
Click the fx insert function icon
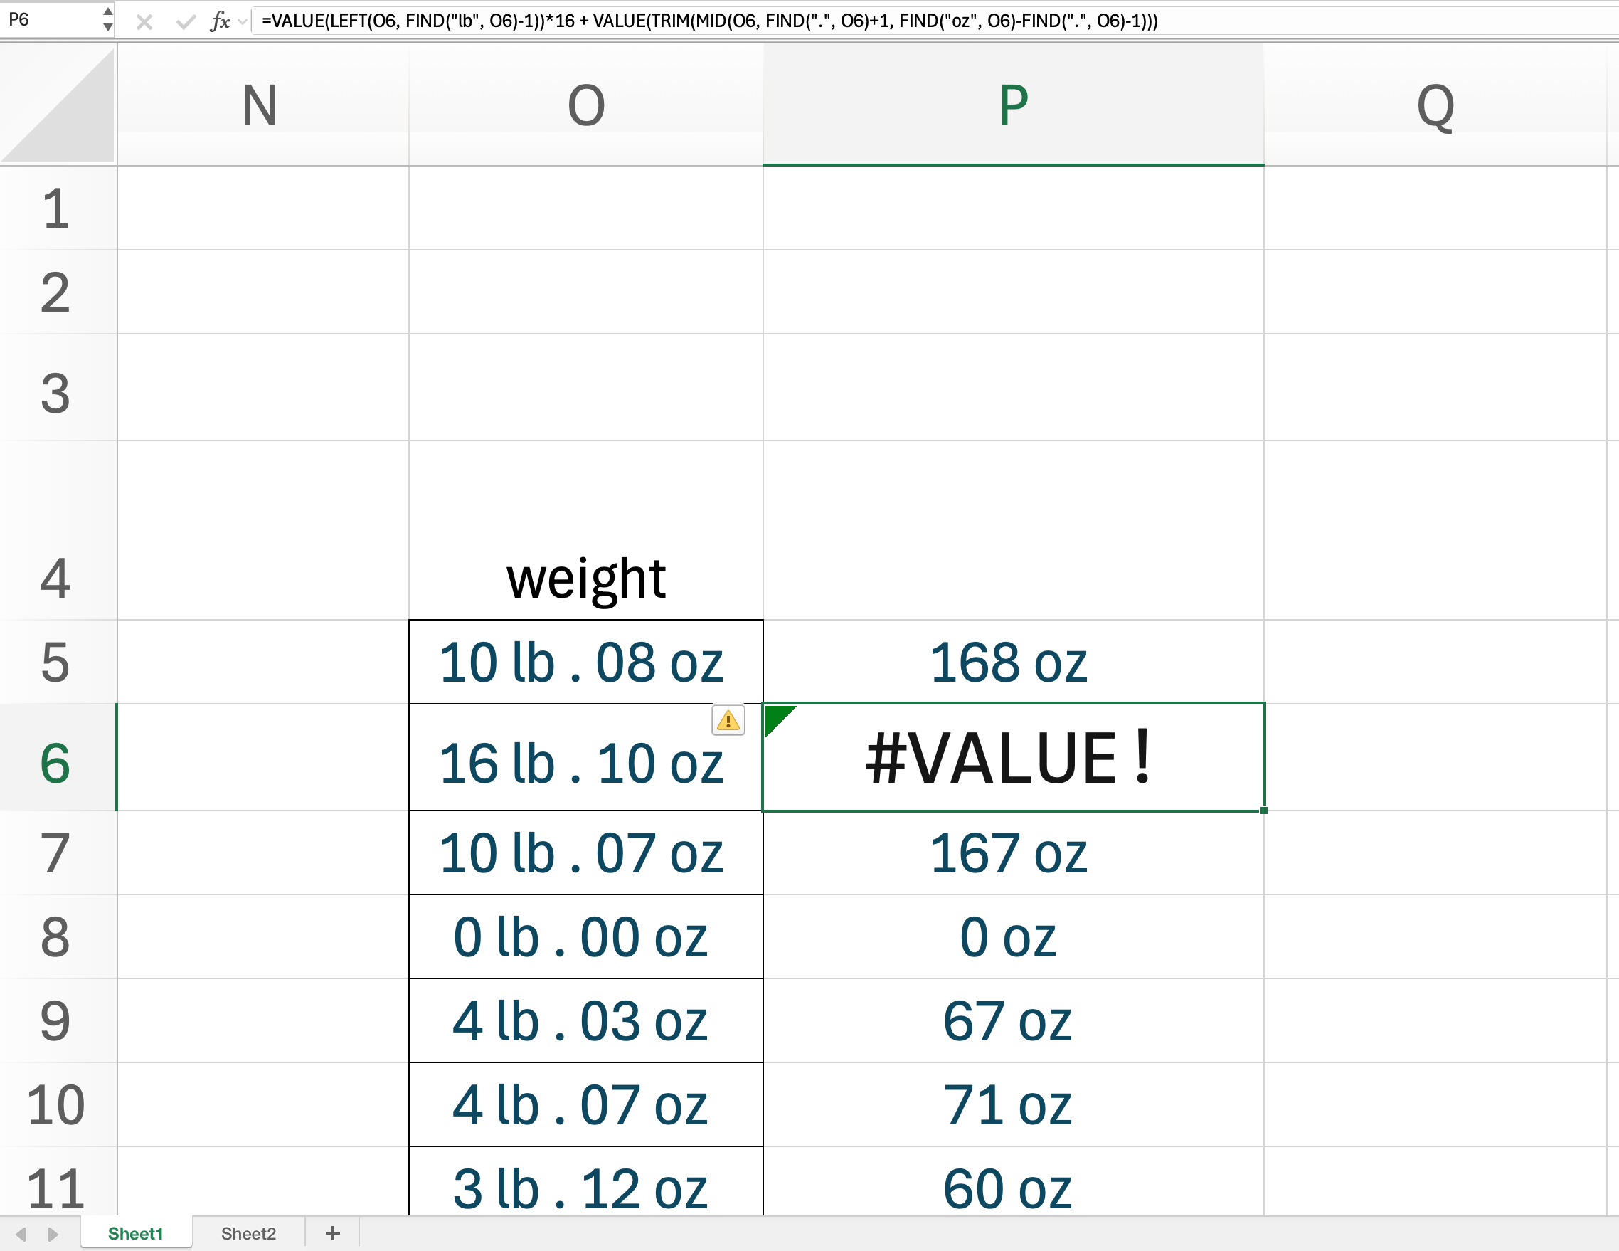coord(221,21)
